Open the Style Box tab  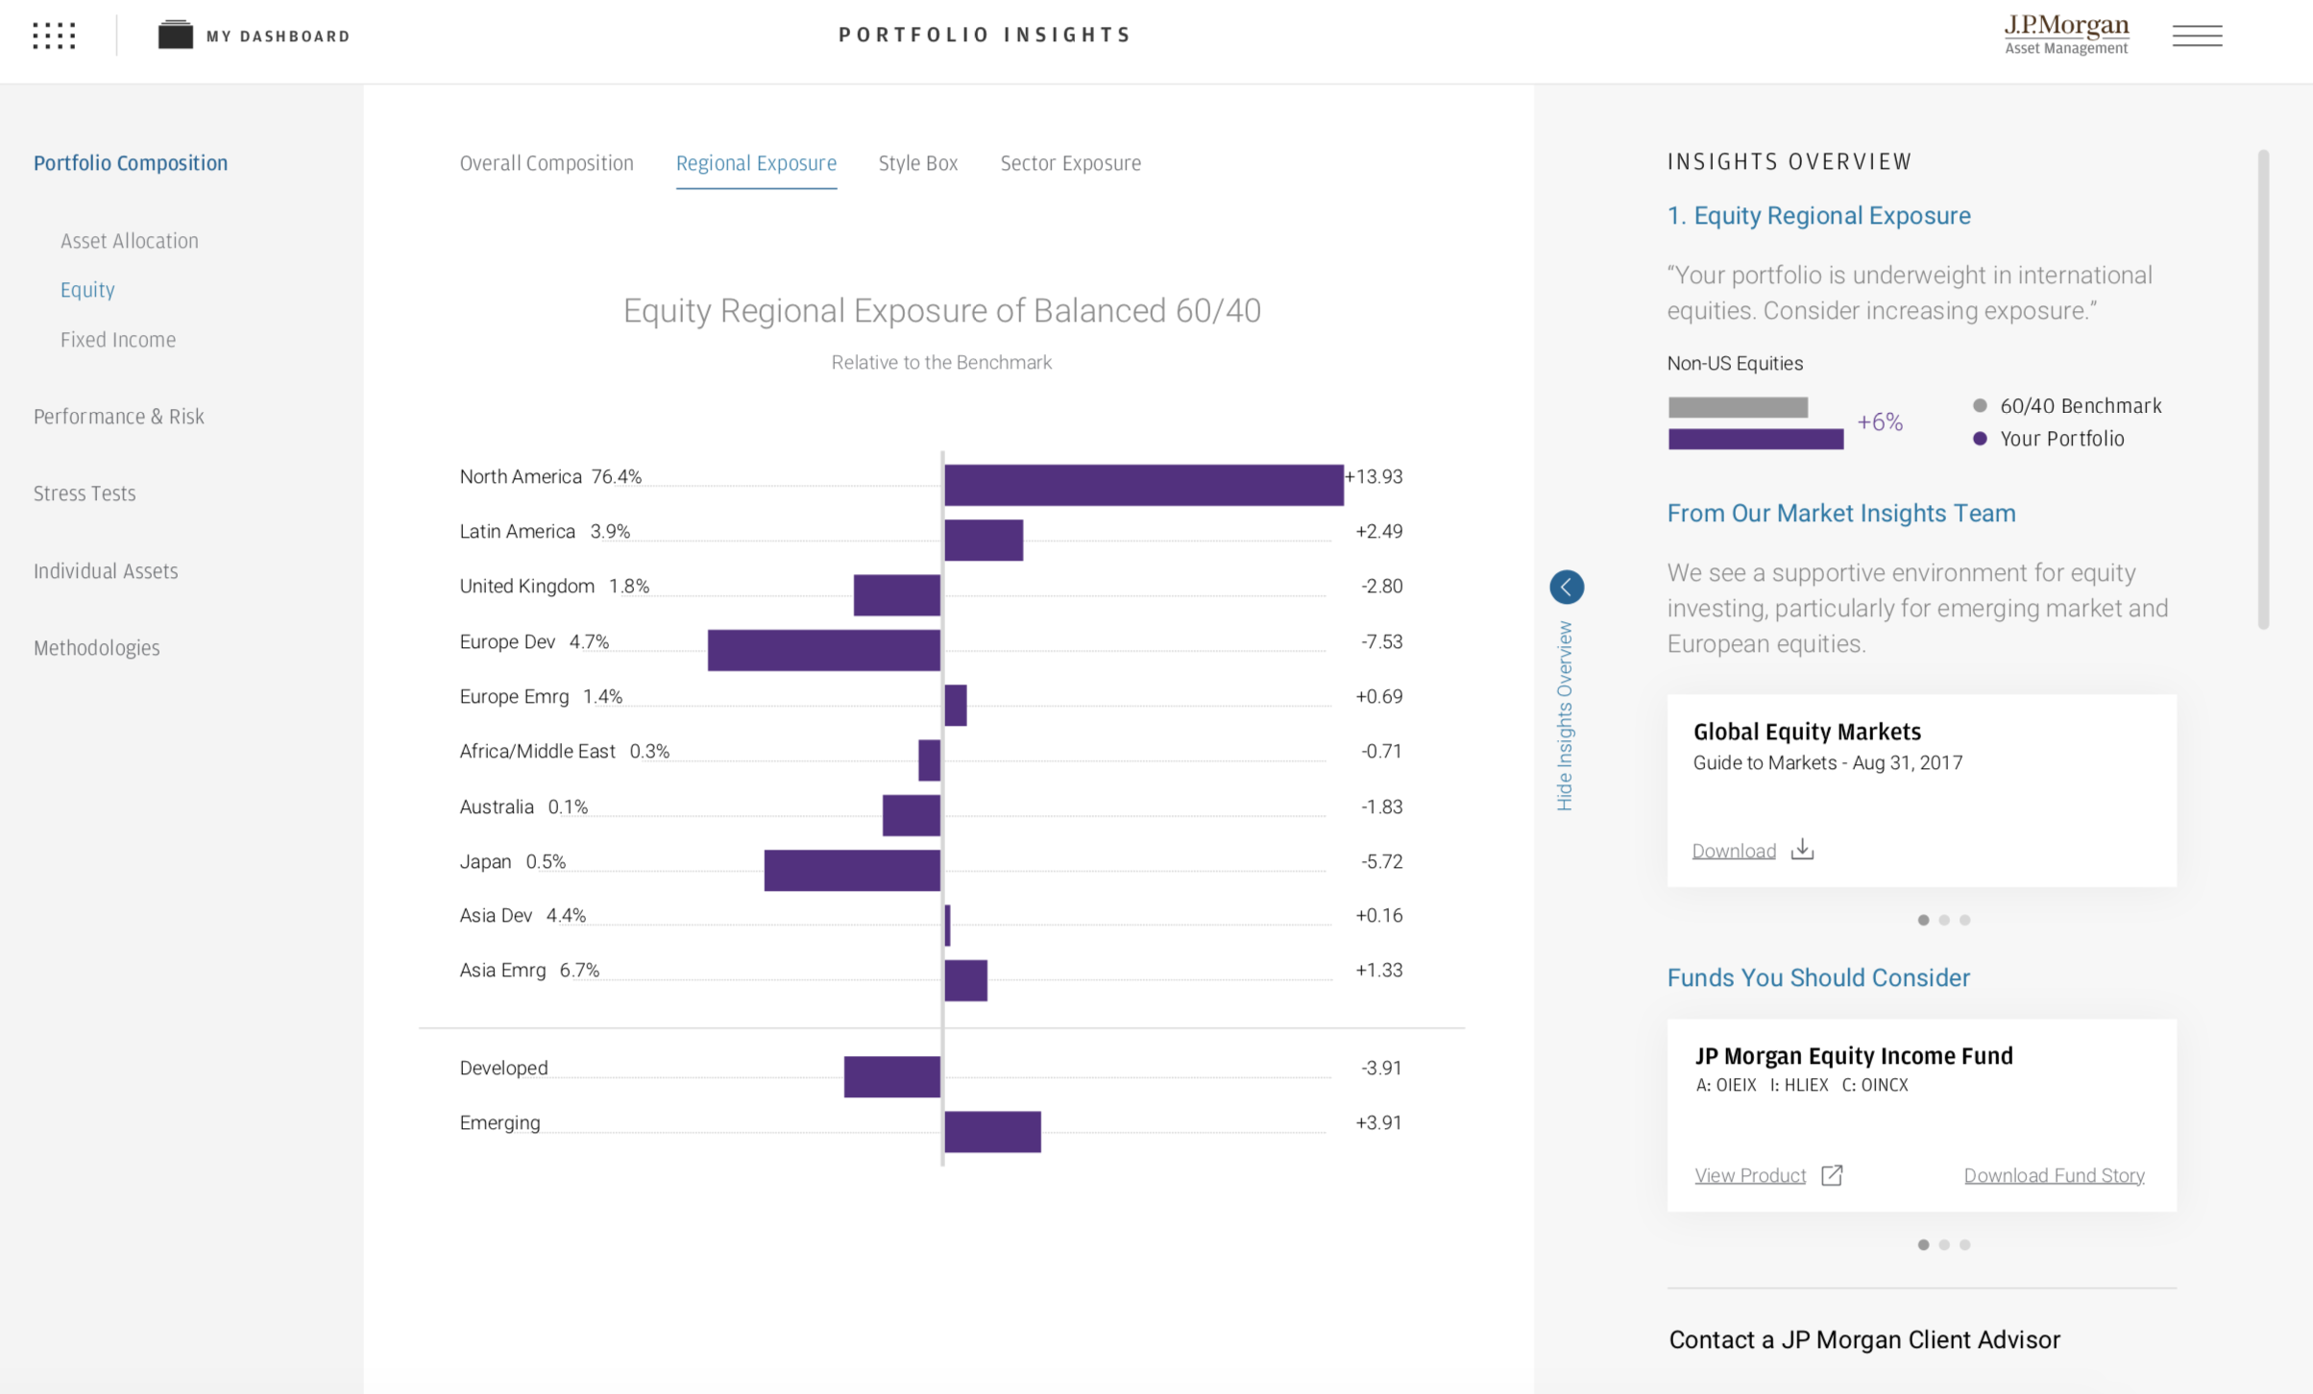tap(917, 163)
